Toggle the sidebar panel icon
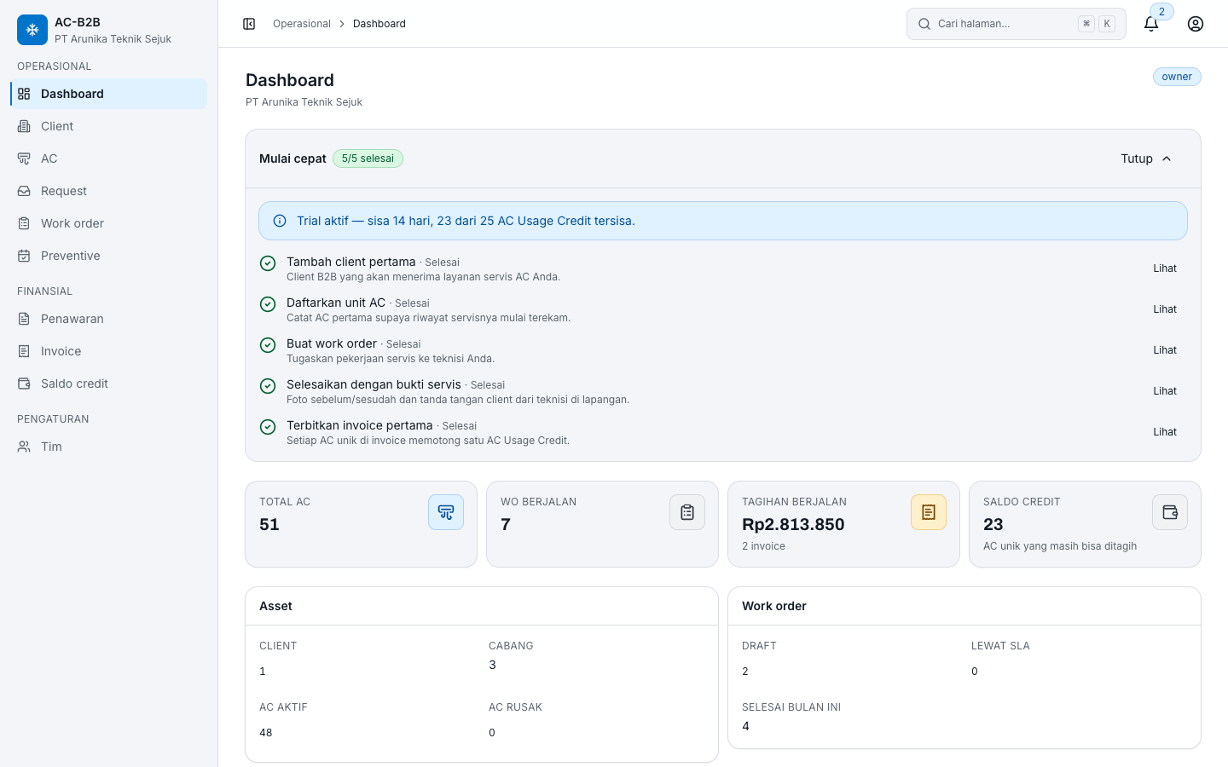 click(249, 24)
